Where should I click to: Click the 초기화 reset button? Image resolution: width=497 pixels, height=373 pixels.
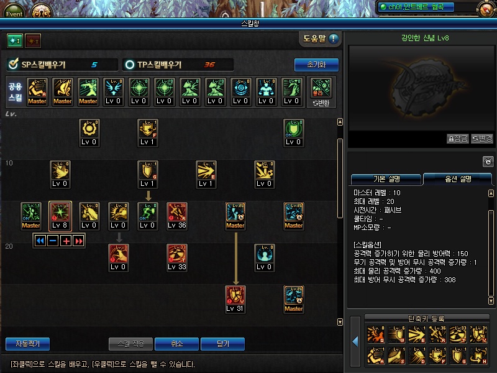[316, 65]
